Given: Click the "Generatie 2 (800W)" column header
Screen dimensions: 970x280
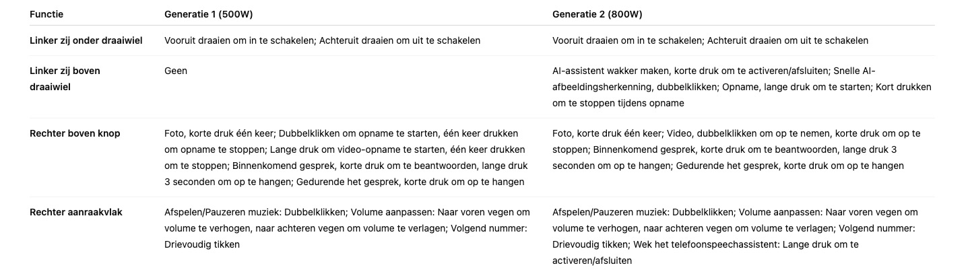Looking at the screenshot, I should 597,14.
